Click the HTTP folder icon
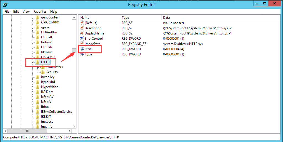283x142 pixels. tap(37, 62)
